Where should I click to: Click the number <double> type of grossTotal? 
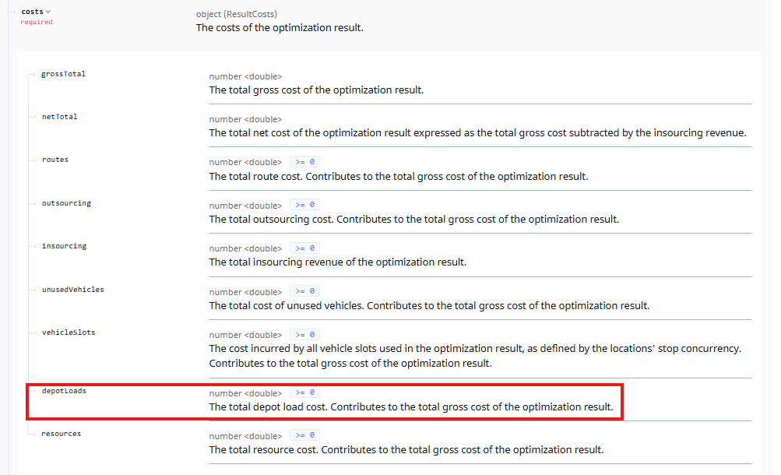pyautogui.click(x=245, y=76)
